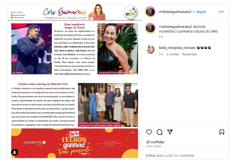This screenshot has height=166, width=237.
Task: Open cristianeguimaraes2 username in post header
Action: 175,12
